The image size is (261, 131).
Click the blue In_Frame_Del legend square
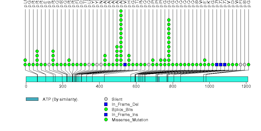pos(106,104)
